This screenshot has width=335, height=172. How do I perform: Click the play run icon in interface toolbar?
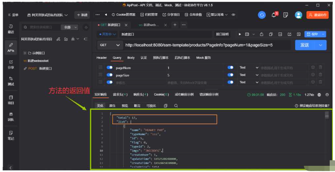coord(240,34)
